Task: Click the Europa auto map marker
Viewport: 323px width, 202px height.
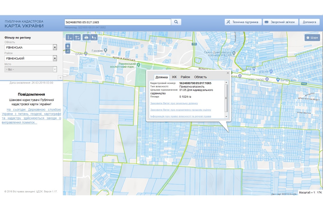Action: tap(278, 80)
